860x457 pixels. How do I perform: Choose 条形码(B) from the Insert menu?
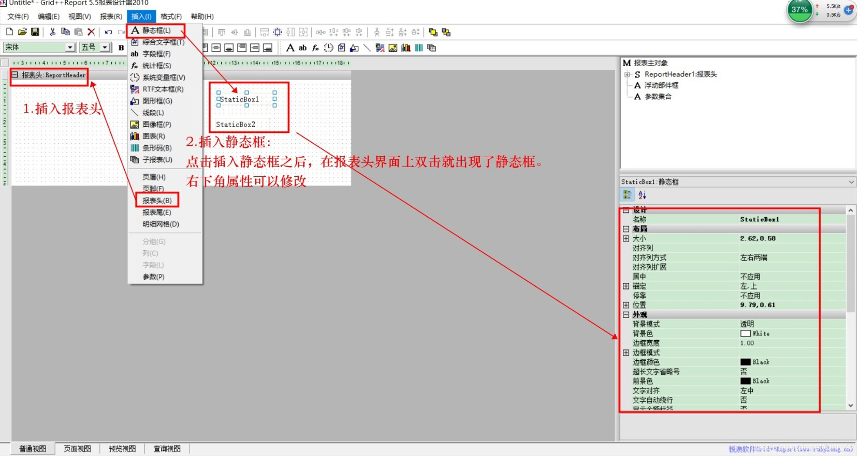tap(157, 148)
